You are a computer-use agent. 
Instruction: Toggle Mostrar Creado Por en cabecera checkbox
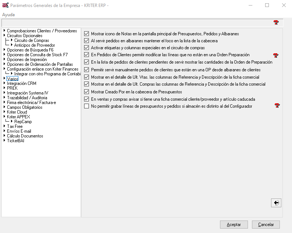tap(87, 92)
